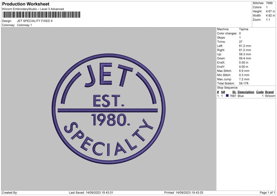The image size is (277, 196).
Task: Click the embroidered JET SPECIALTY design preview
Action: click(x=108, y=109)
